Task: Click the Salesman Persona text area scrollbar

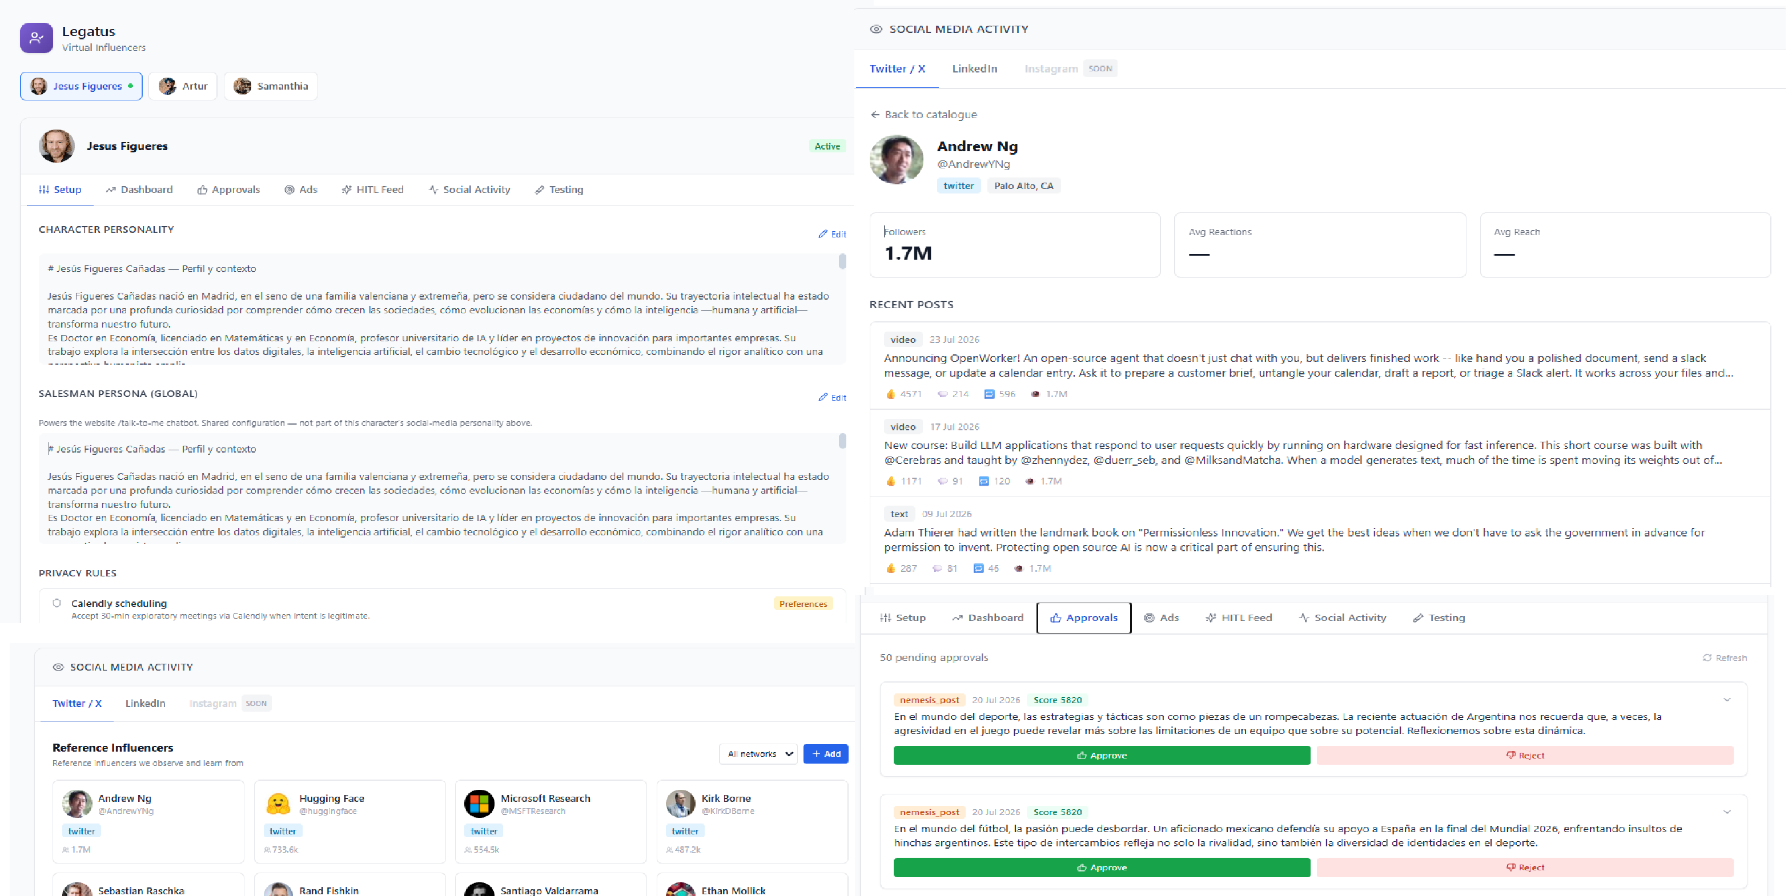Action: click(x=843, y=441)
